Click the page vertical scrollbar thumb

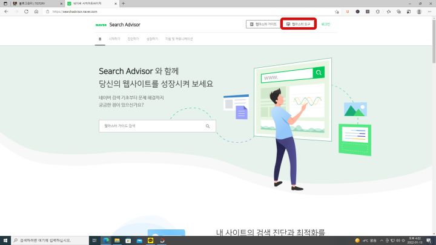click(x=434, y=41)
